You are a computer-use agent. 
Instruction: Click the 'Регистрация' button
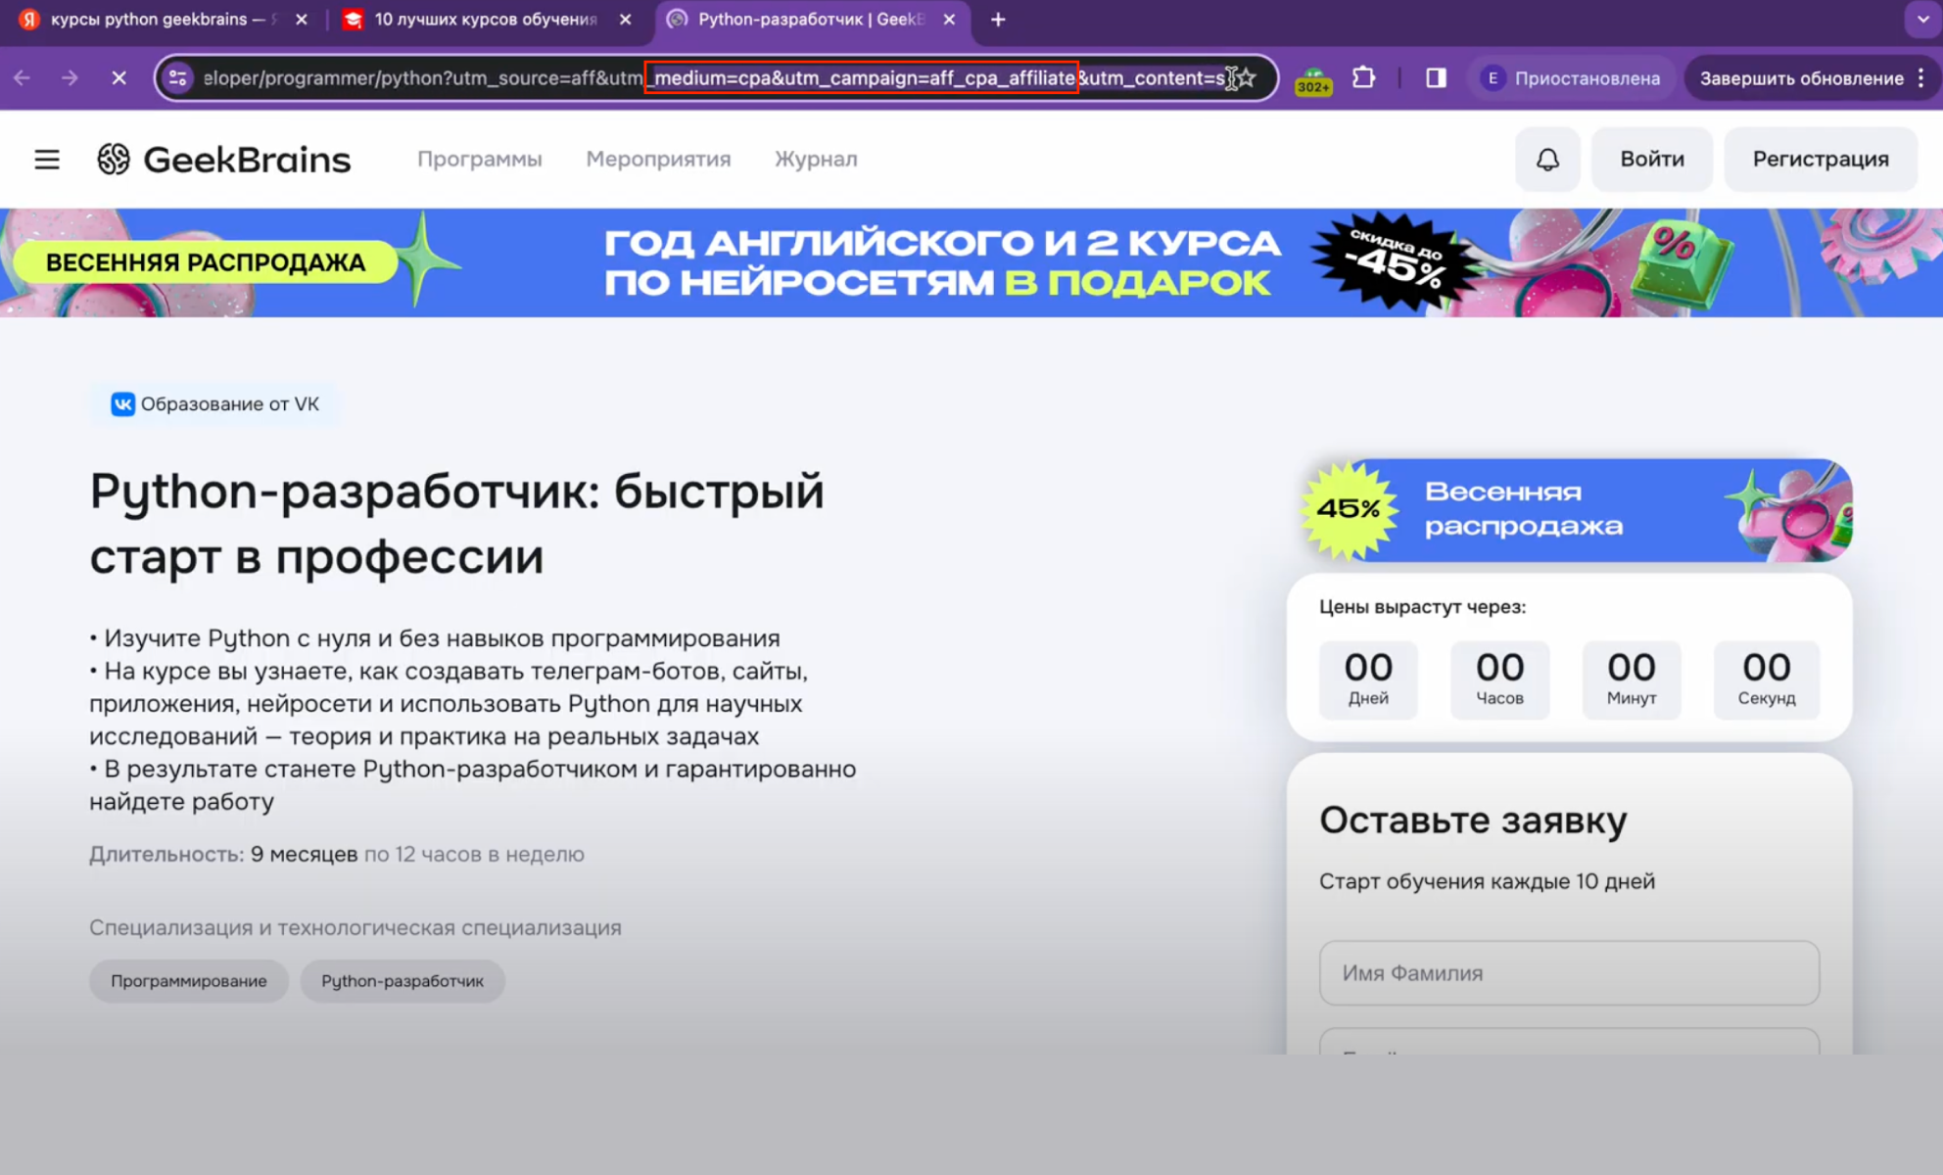(1821, 159)
